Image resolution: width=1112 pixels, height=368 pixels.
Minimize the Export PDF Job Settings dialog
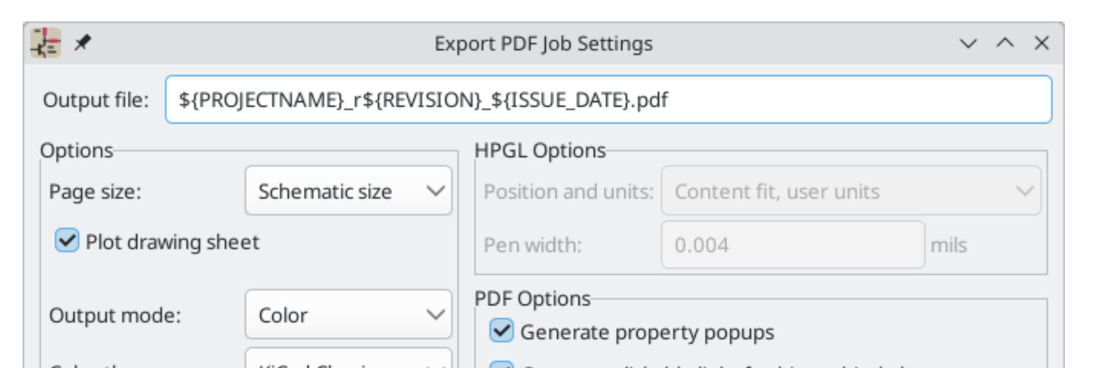pos(967,43)
